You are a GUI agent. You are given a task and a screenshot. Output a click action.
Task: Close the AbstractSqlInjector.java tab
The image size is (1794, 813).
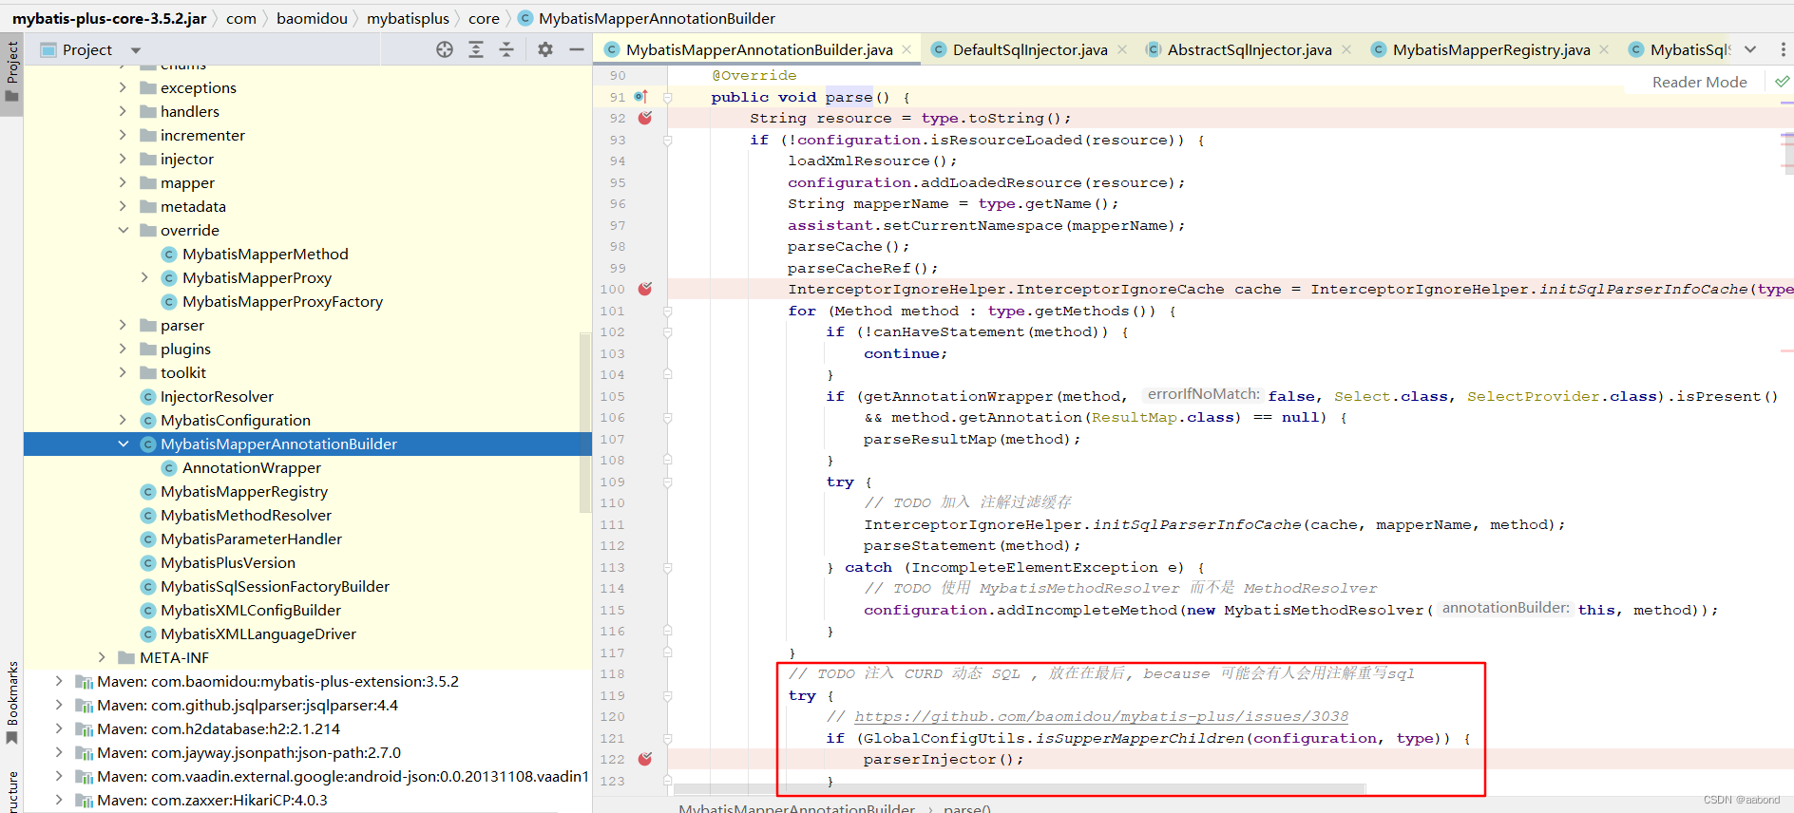point(1346,49)
